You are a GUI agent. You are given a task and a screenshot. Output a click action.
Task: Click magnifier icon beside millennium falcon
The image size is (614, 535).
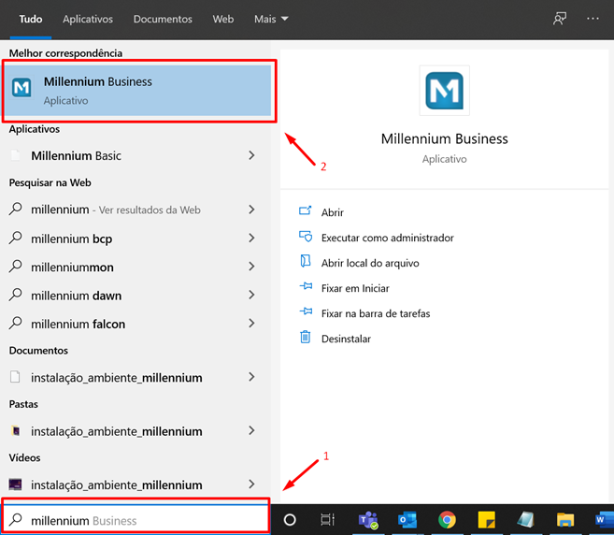pos(15,323)
